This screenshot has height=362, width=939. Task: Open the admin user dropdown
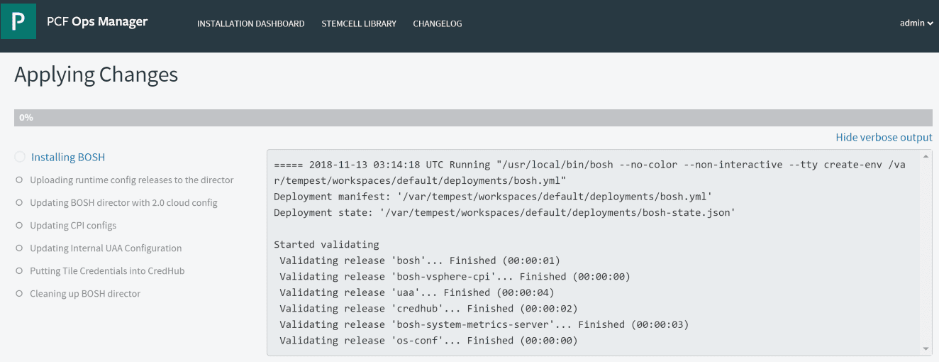point(916,23)
